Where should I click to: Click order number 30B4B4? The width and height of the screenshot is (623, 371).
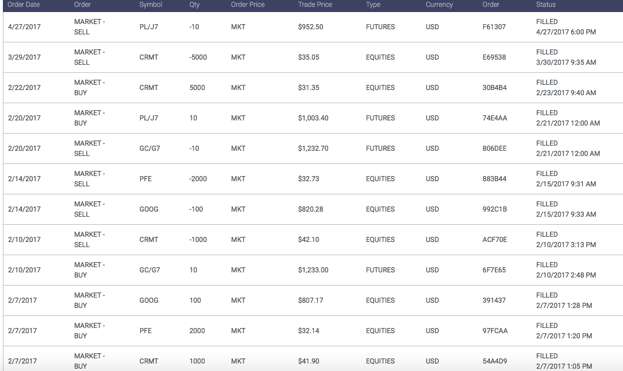[x=495, y=88]
